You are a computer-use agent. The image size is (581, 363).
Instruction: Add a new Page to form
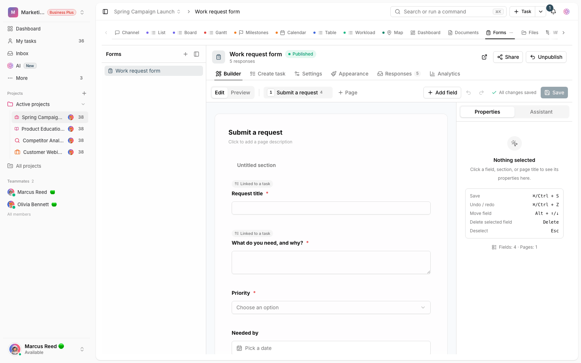pos(348,93)
